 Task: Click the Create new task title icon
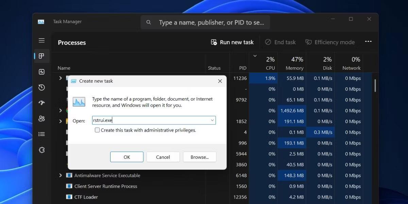point(73,81)
